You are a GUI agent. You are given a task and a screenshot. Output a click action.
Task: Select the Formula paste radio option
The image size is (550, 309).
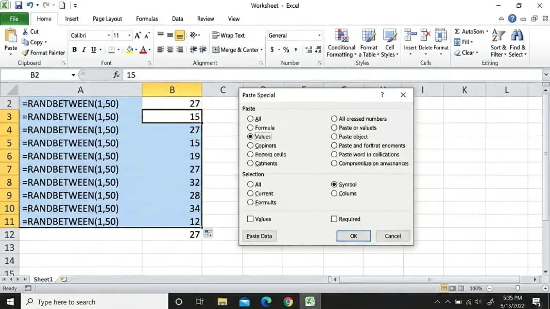tap(250, 128)
